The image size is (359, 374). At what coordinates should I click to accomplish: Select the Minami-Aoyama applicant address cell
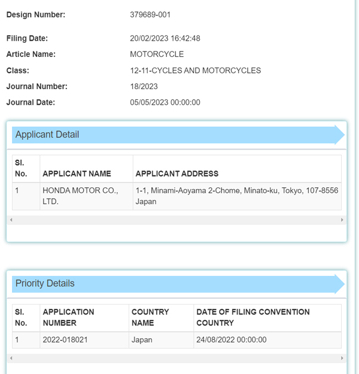point(236,196)
